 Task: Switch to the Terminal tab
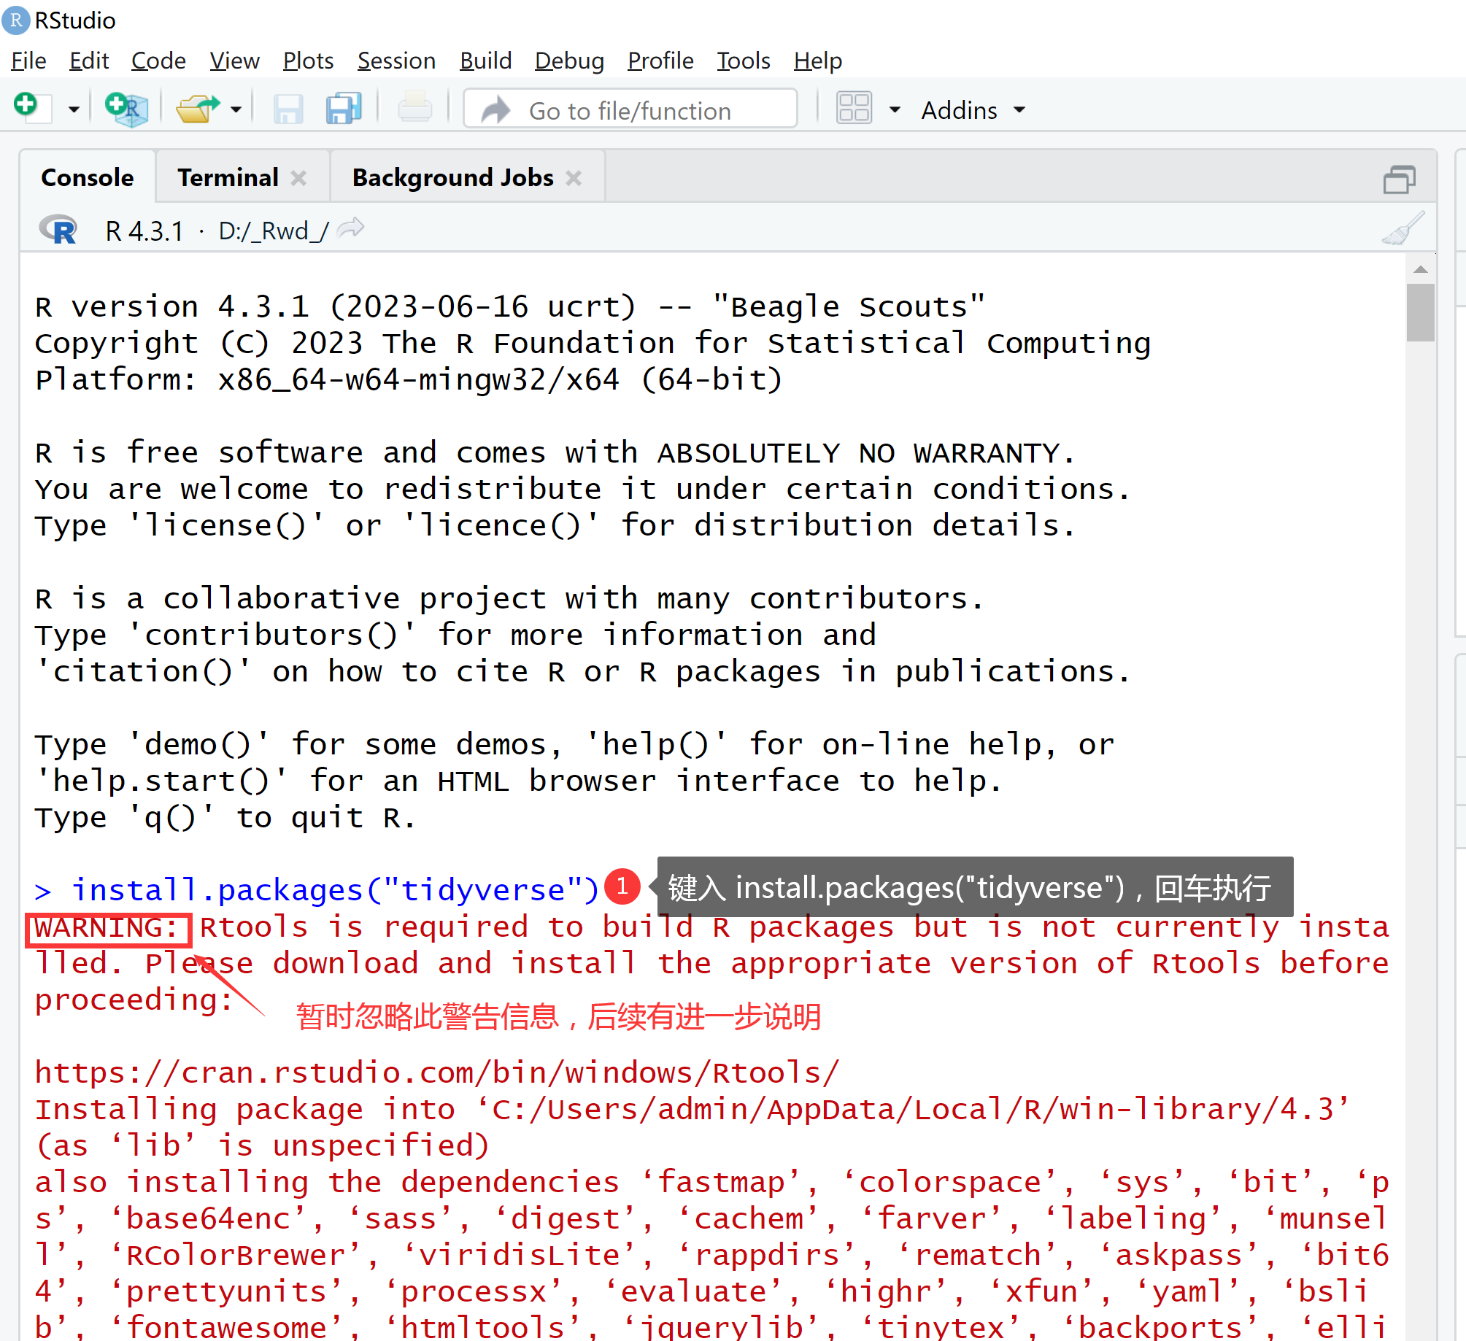click(228, 177)
